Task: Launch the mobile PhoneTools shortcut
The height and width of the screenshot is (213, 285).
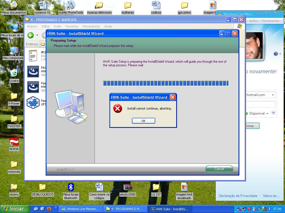Action: pyautogui.click(x=71, y=7)
